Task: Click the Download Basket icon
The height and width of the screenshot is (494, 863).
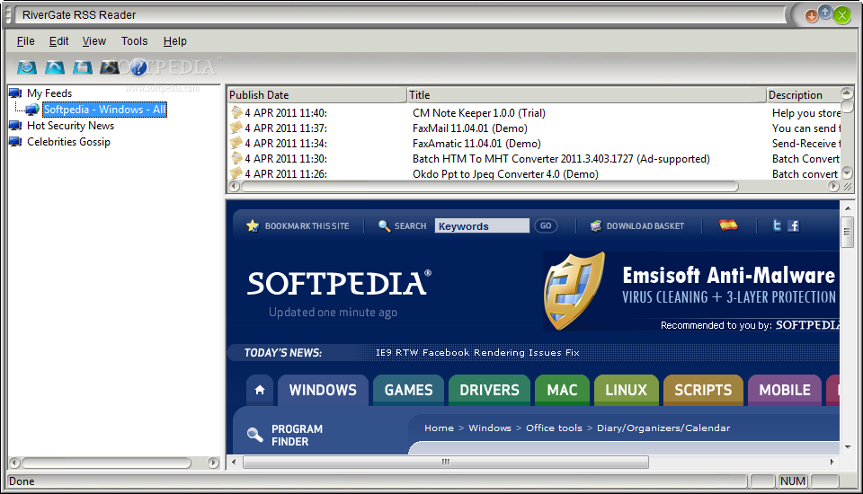Action: point(596,225)
